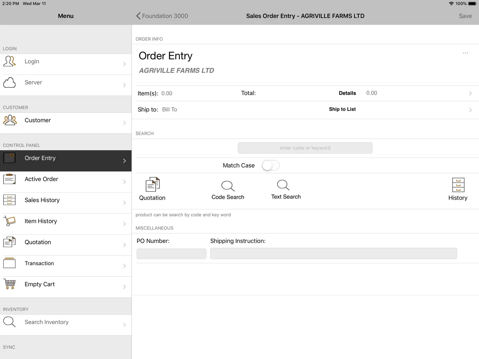
Task: Click the Login people icon
Action: coord(10,61)
